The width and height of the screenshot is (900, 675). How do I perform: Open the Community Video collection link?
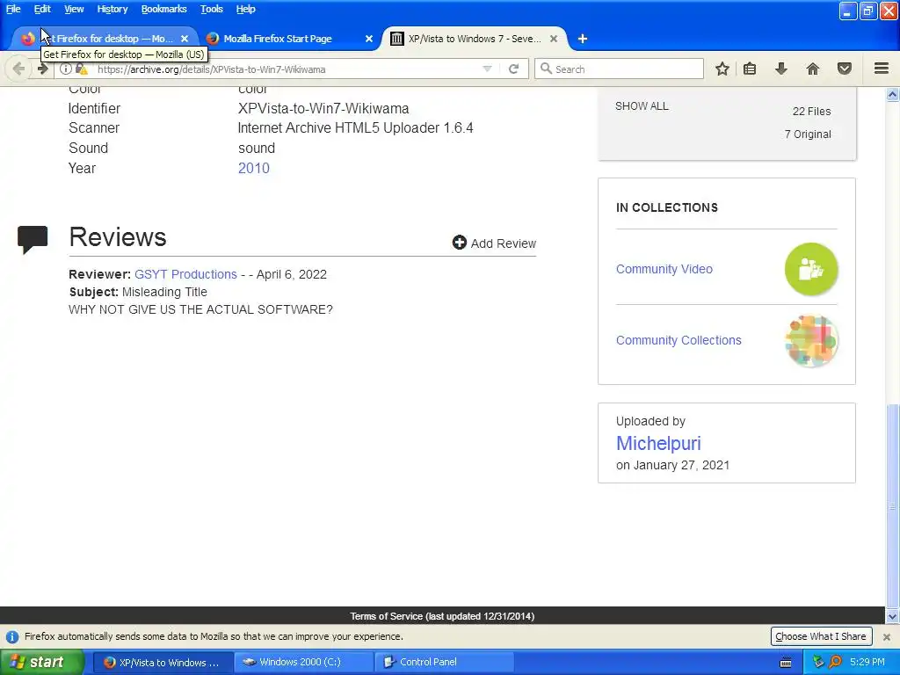pos(664,269)
